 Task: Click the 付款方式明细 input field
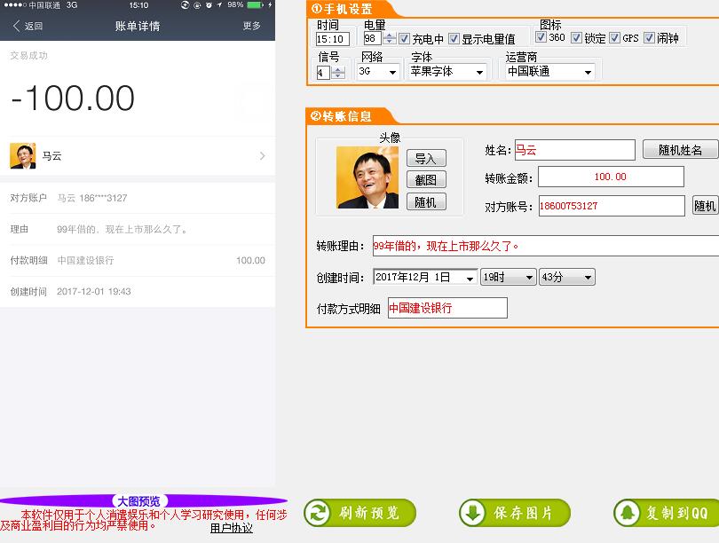point(447,308)
